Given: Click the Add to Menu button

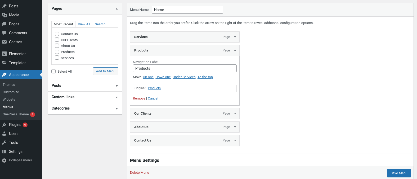Looking at the screenshot, I should coord(106,71).
